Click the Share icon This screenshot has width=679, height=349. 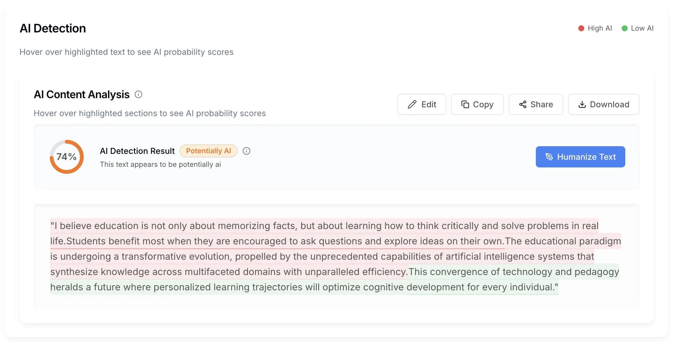pos(523,104)
